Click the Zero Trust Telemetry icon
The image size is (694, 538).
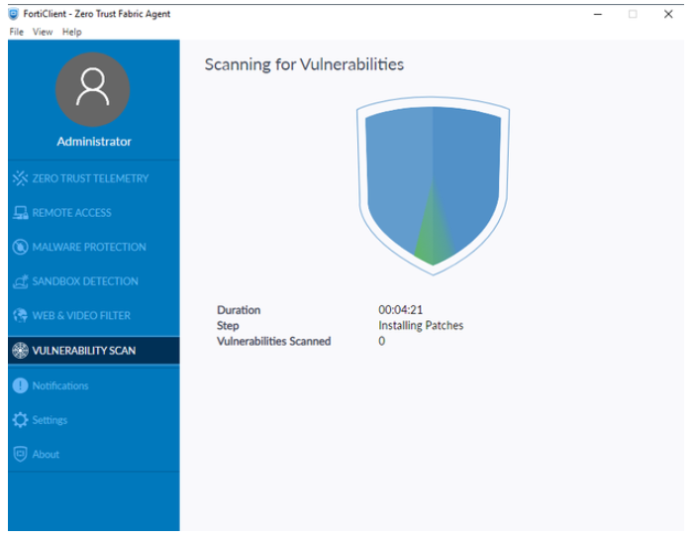pos(21,178)
